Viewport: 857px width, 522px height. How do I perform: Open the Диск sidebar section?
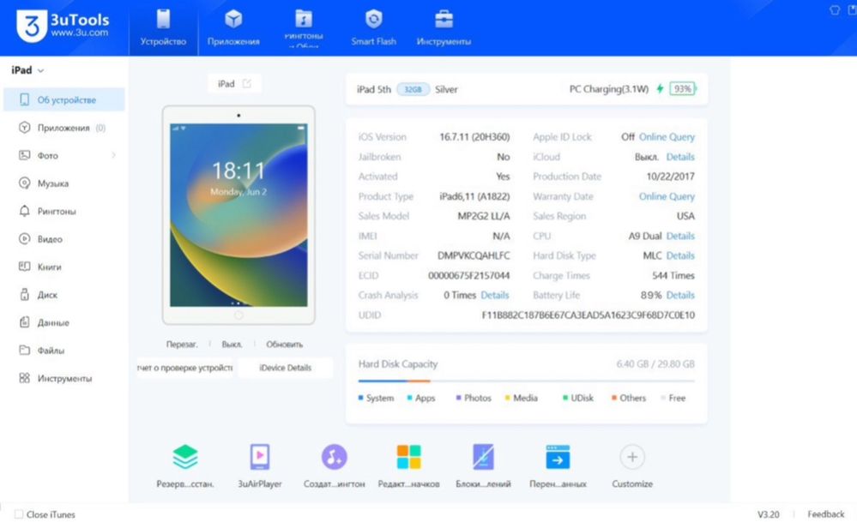(64, 295)
